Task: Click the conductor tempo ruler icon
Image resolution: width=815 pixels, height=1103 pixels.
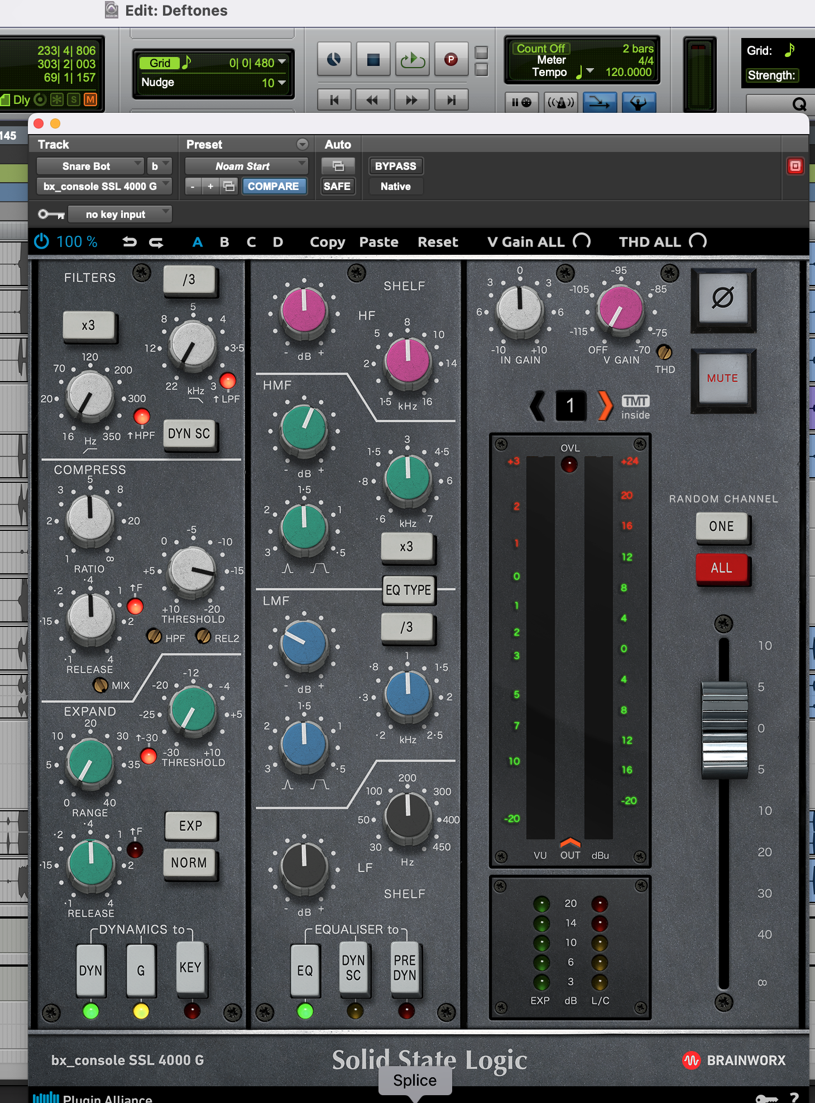Action: pos(639,102)
